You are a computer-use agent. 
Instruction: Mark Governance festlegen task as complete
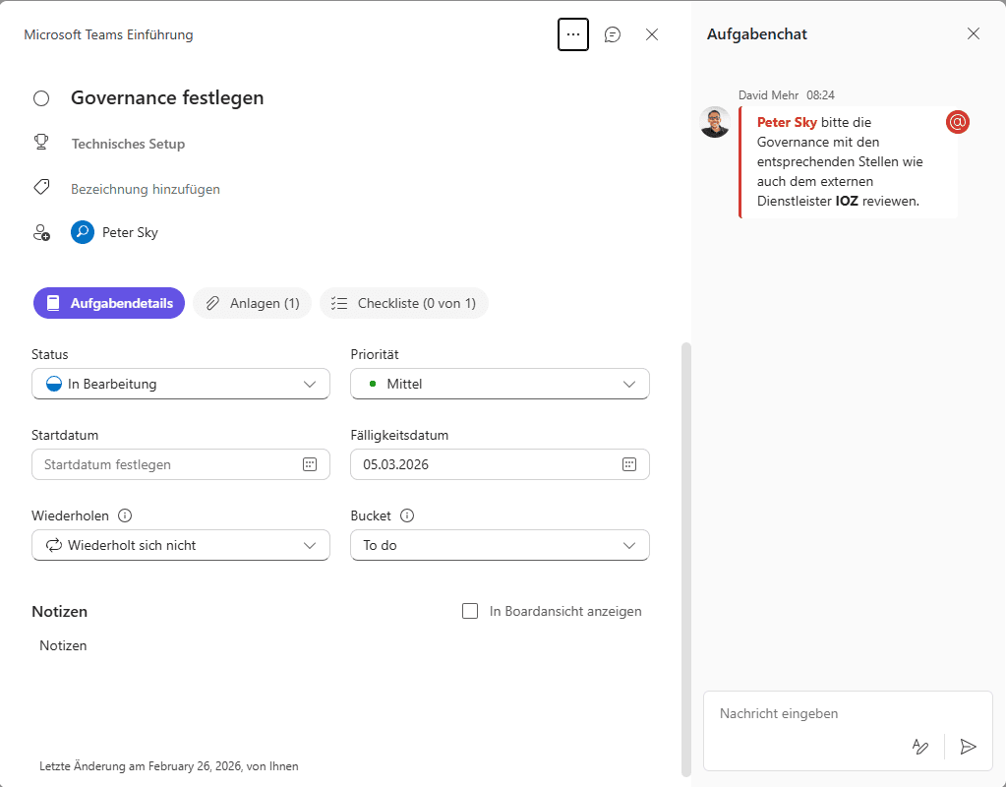pos(41,98)
